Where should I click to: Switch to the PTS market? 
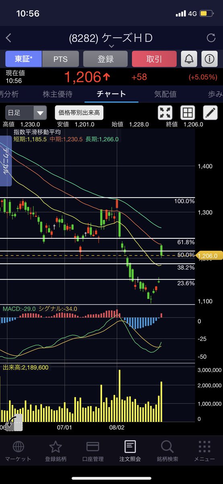tap(61, 59)
